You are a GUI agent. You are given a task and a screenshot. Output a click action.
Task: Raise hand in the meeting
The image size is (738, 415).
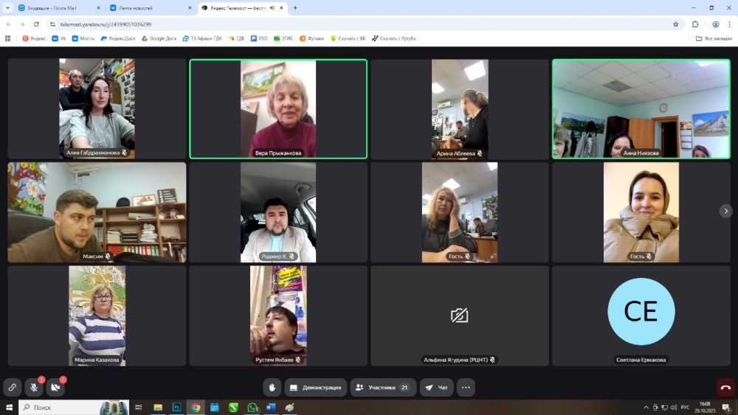point(272,387)
